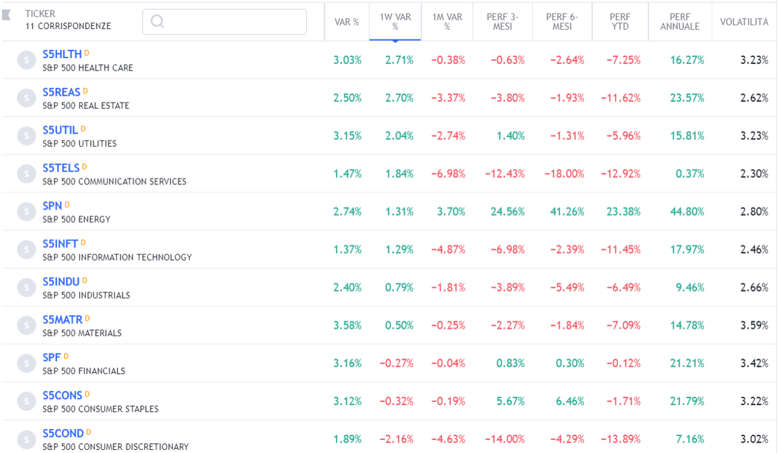778x453 pixels.
Task: Sort by PERF 3-MESI column header
Action: [x=502, y=22]
